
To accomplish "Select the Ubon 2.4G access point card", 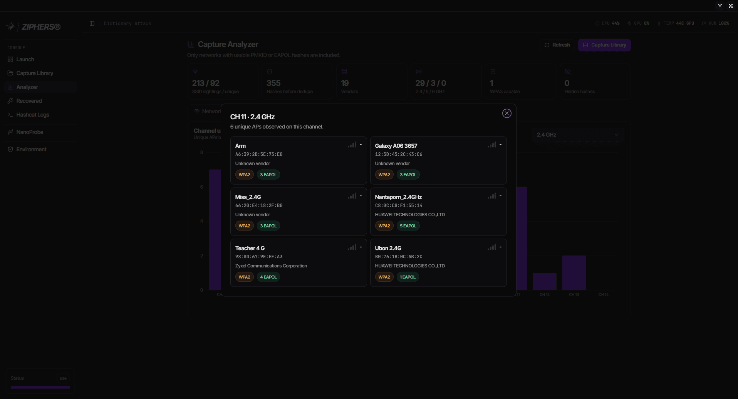I will (x=438, y=263).
